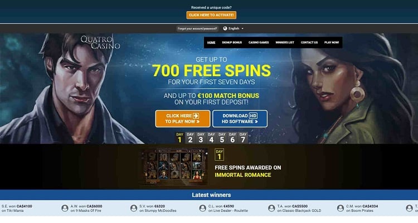Click the Day 1 badge beside Immortal Romance
The image size is (418, 223).
tap(220, 155)
